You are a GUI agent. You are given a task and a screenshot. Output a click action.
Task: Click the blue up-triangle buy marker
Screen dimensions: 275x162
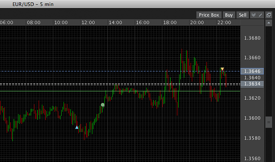77,127
